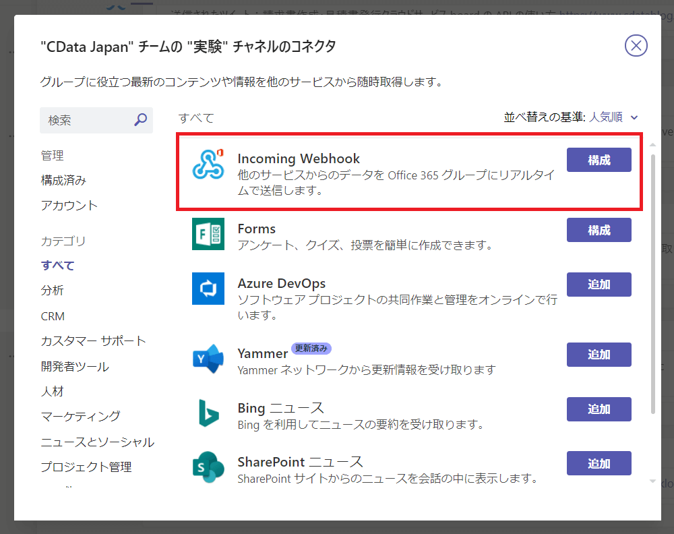Click the Forms connector icon

click(x=208, y=234)
